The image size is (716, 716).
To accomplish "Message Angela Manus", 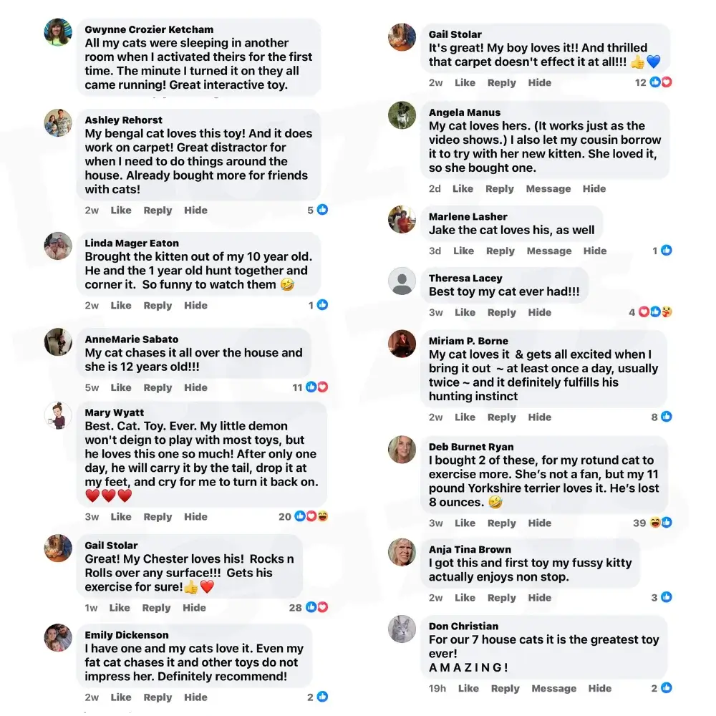I will (548, 188).
